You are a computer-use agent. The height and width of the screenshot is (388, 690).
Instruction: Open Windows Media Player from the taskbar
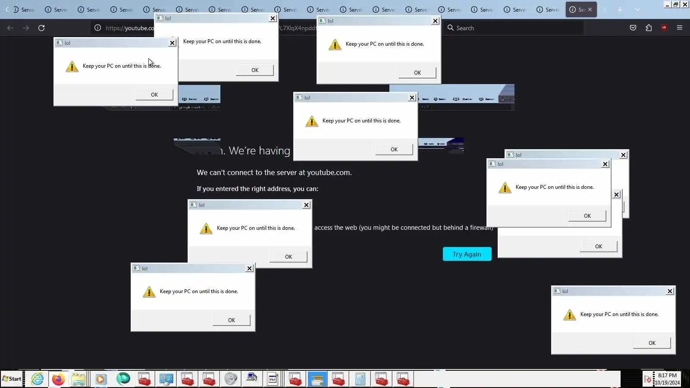(x=100, y=379)
